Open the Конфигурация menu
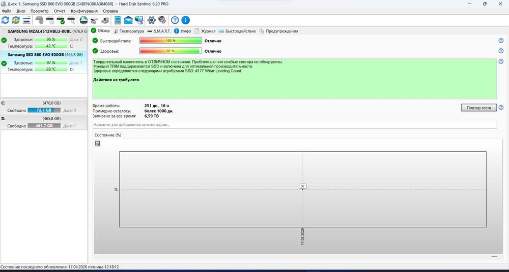Image resolution: width=509 pixels, height=272 pixels. pos(84,11)
